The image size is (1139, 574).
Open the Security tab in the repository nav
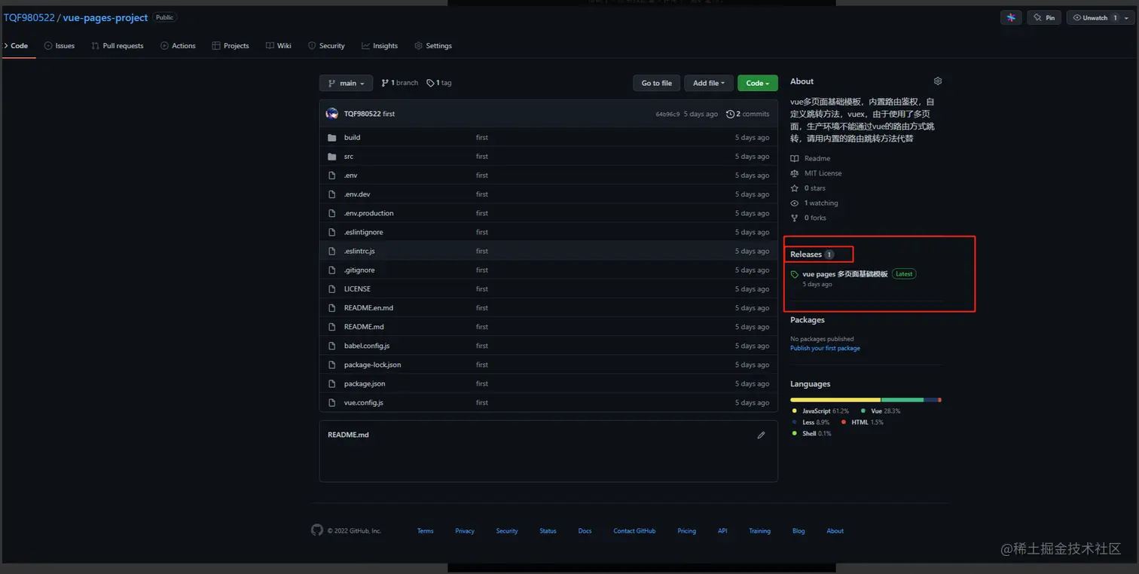coord(326,46)
